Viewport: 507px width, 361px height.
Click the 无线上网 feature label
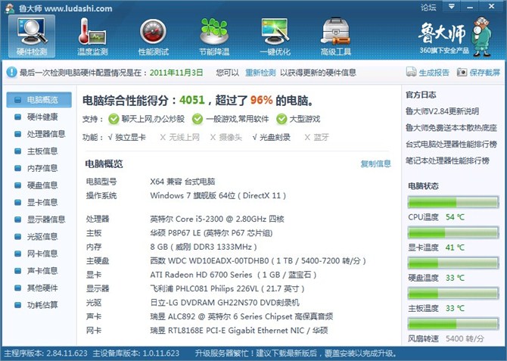(x=184, y=138)
